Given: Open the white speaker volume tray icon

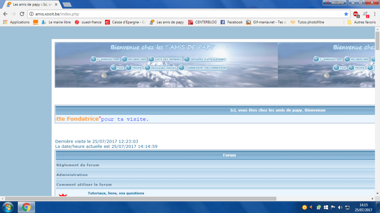Looking at the screenshot, I should pyautogui.click(x=340, y=207).
